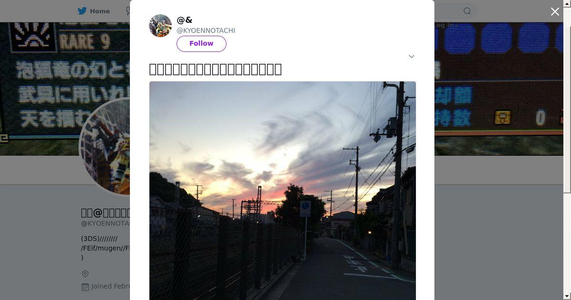The image size is (571, 300).
Task: Click the search magnifier icon
Action: pyautogui.click(x=467, y=11)
